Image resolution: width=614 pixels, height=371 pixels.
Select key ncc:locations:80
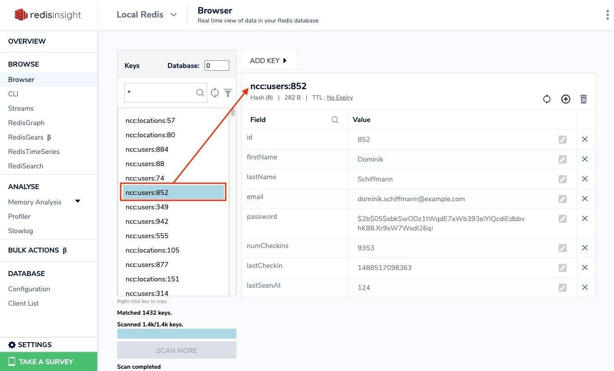pos(150,135)
